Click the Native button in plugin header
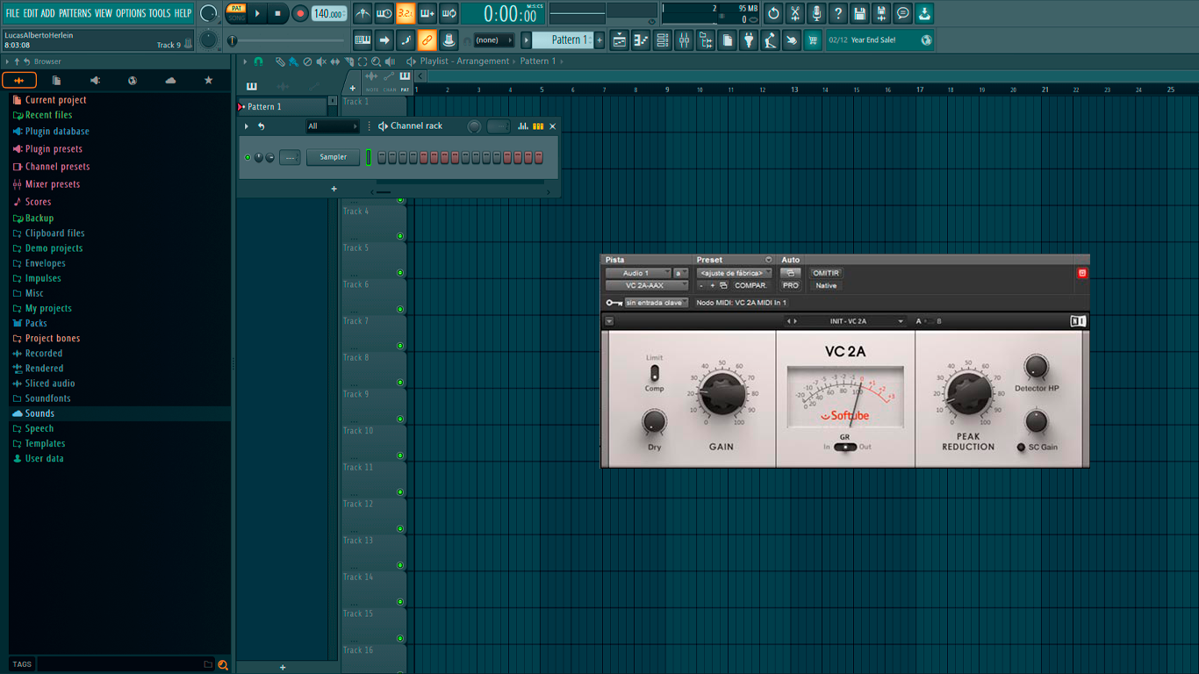 [826, 285]
